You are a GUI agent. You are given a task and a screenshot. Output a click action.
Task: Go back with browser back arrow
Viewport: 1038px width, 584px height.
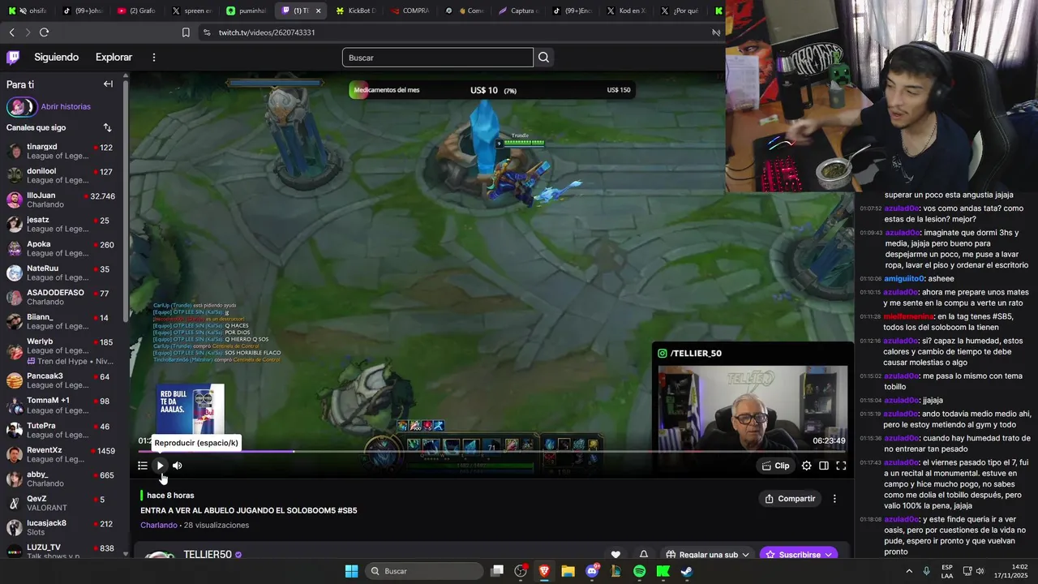(x=11, y=32)
